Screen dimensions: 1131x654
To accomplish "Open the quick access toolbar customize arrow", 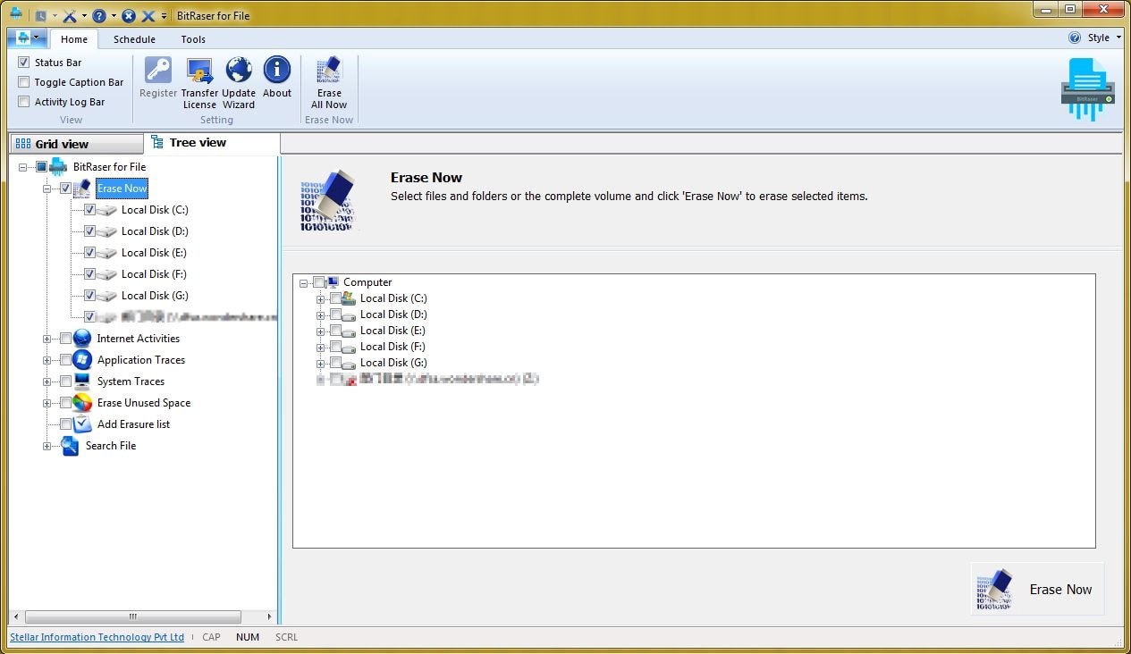I will [x=165, y=16].
